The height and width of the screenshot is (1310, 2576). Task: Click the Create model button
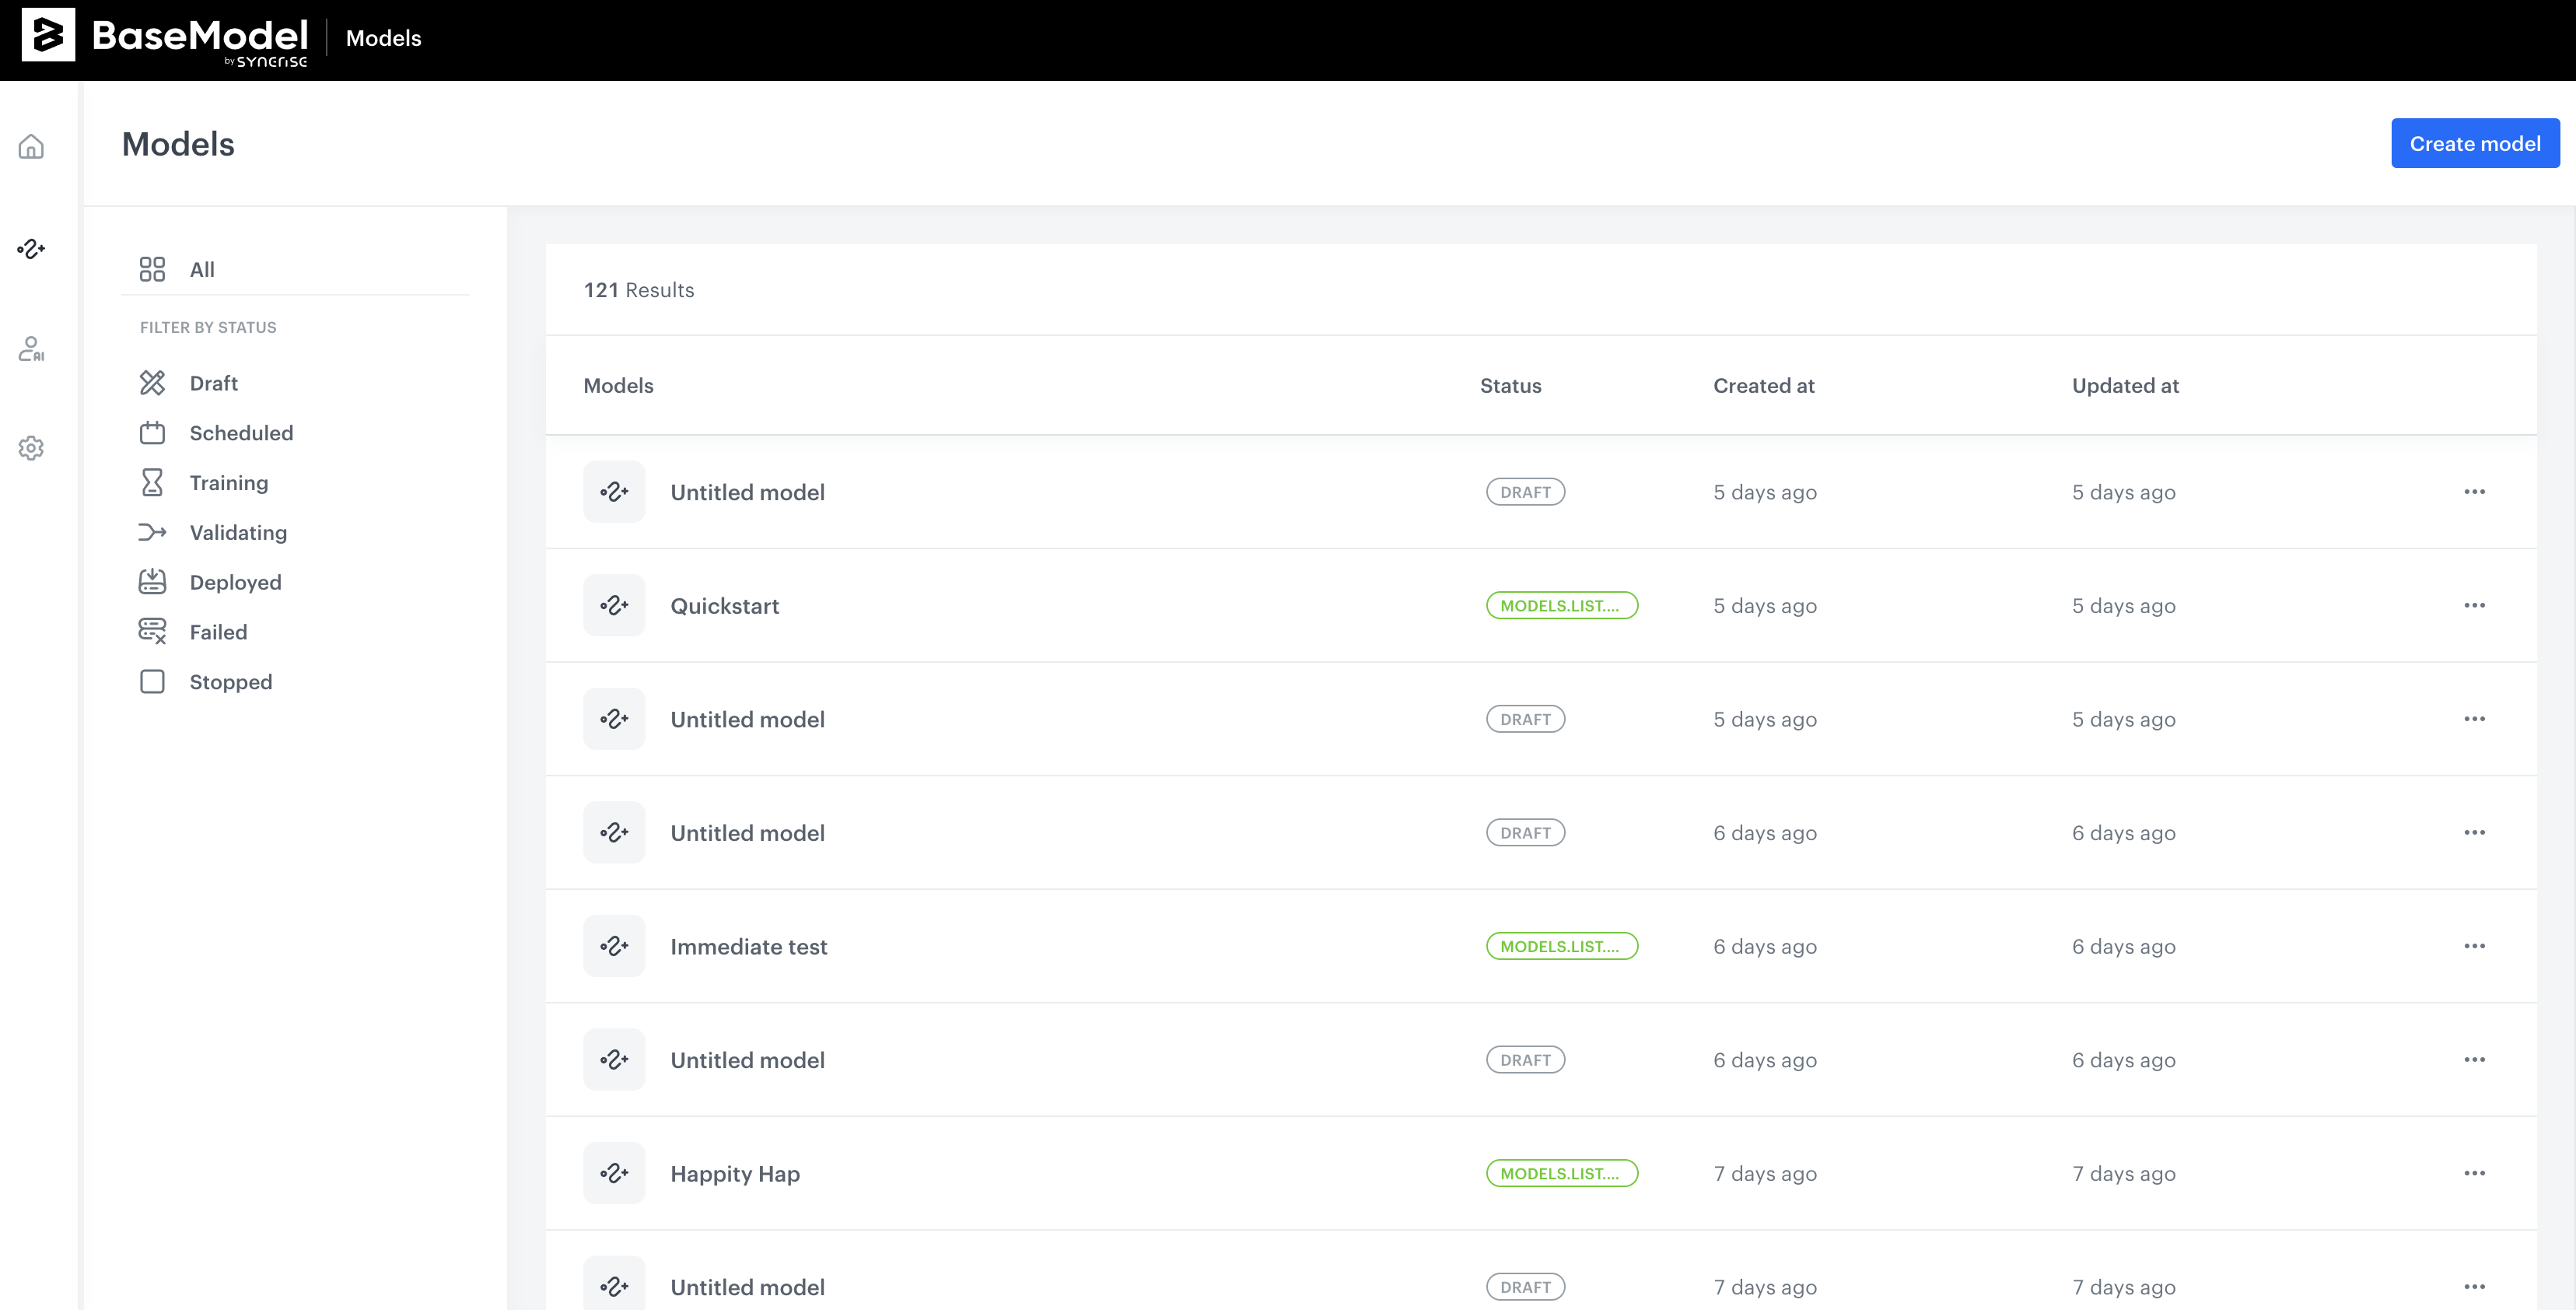click(2474, 143)
